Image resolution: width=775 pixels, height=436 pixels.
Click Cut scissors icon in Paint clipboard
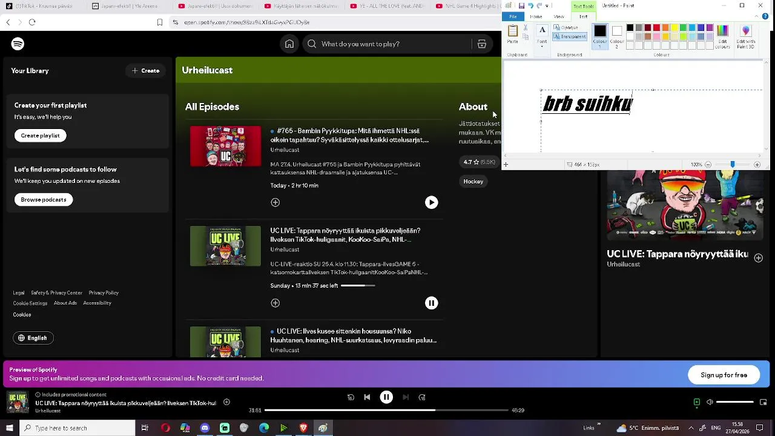(x=525, y=28)
